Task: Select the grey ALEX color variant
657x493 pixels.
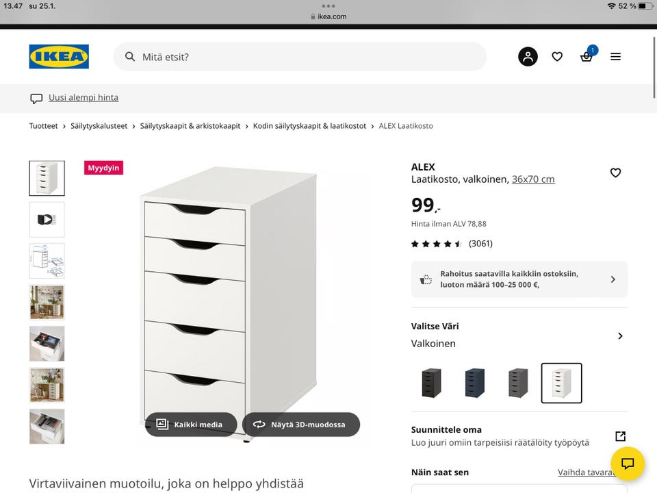Action: pyautogui.click(x=518, y=383)
